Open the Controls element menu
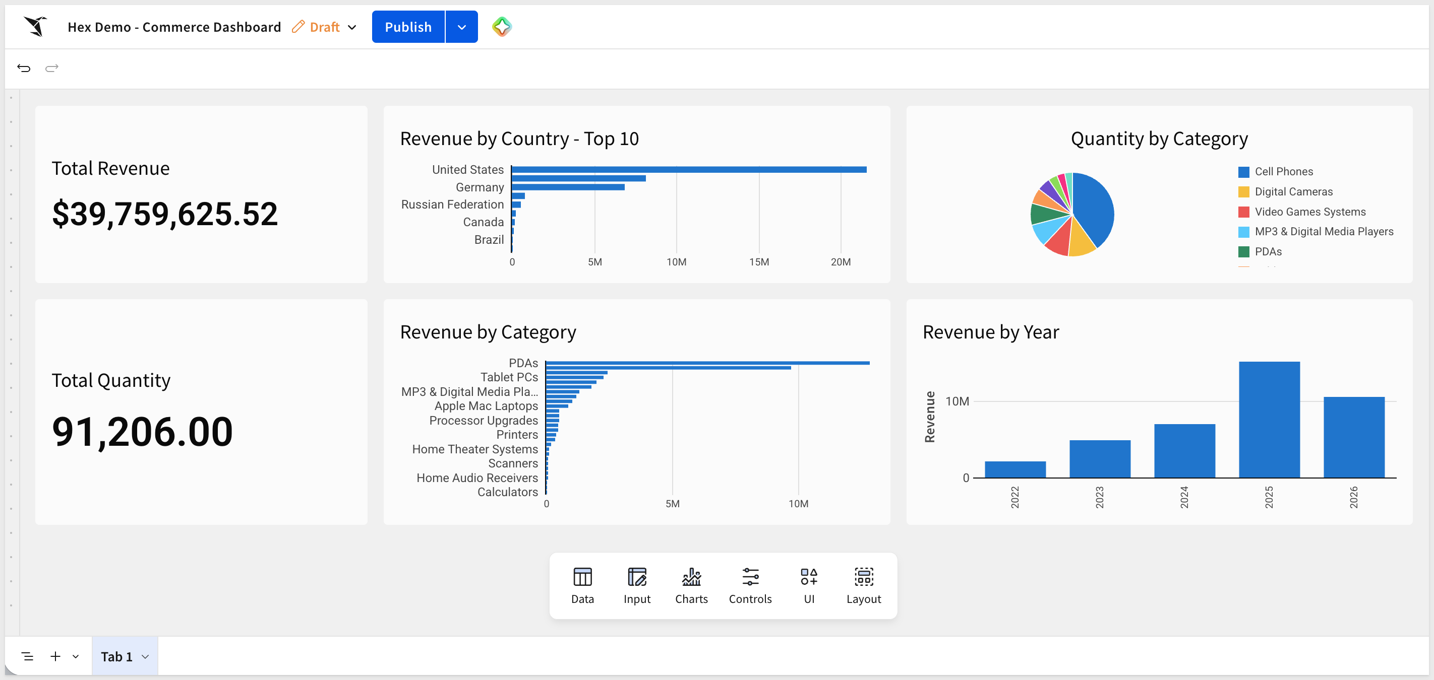This screenshot has height=680, width=1434. tap(750, 585)
